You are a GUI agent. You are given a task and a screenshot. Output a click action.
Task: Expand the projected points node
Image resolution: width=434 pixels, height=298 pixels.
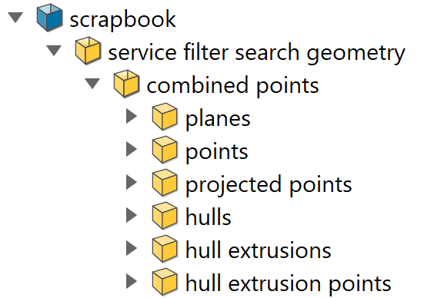(x=132, y=182)
